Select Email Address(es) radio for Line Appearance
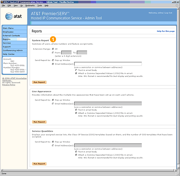This screenshot has height=176, width=180. (x=53, y=104)
